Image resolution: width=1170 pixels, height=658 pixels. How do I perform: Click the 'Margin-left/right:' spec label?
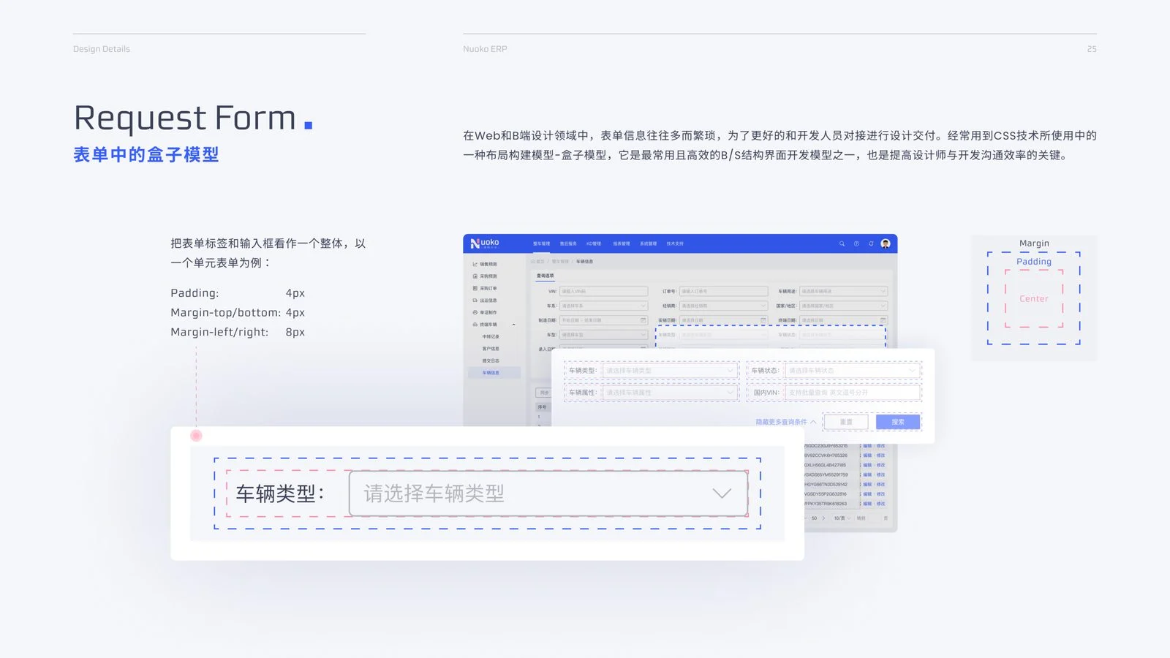click(x=219, y=332)
